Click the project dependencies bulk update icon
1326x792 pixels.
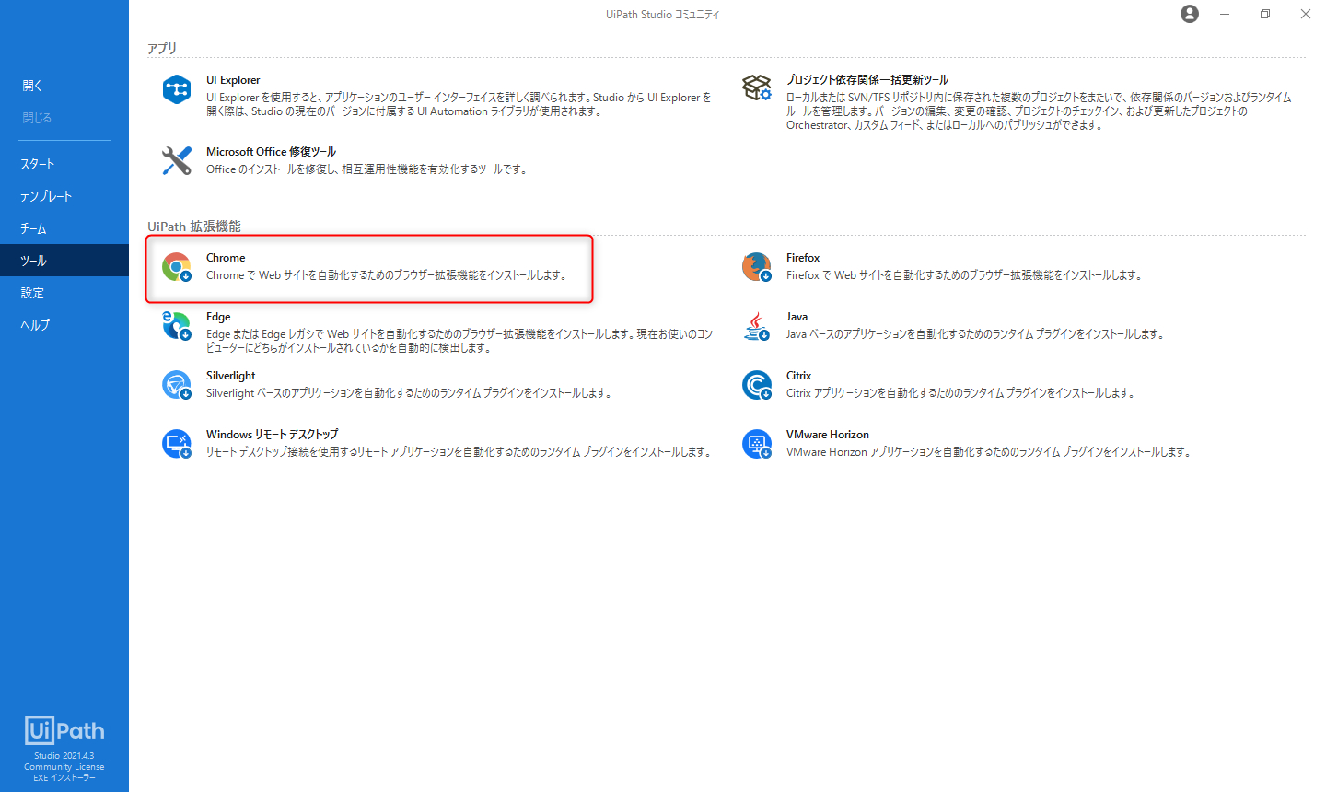click(x=756, y=88)
